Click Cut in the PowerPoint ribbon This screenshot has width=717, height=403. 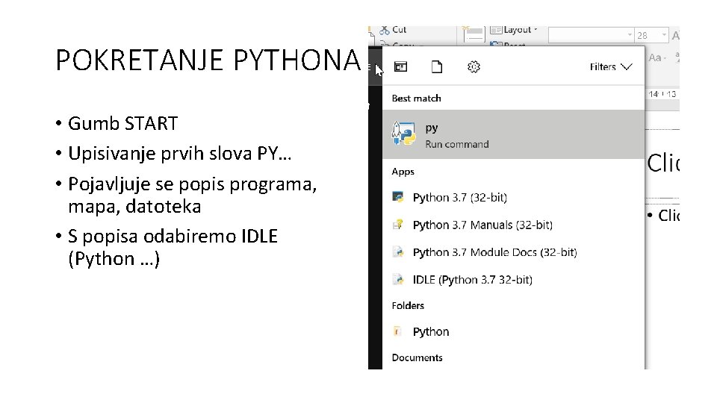[x=394, y=30]
